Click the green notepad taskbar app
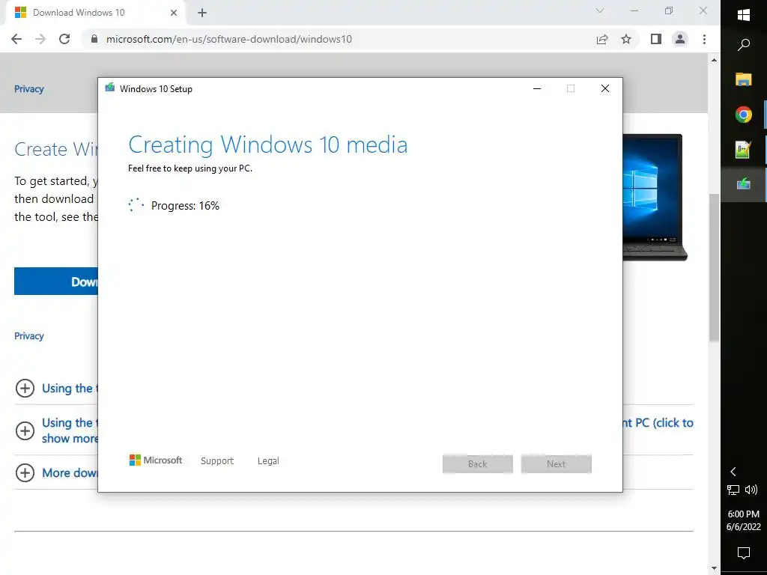767x575 pixels. point(744,150)
